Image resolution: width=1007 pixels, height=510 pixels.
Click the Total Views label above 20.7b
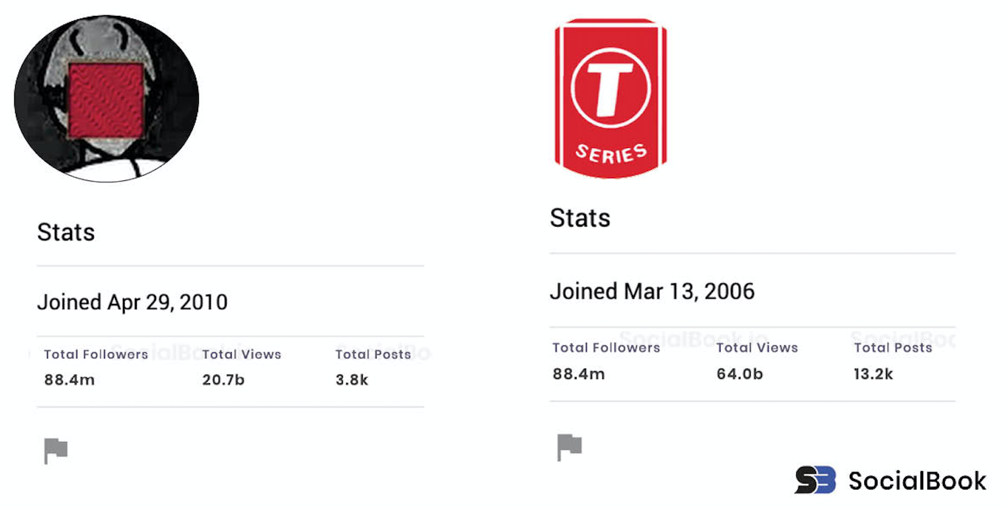(242, 355)
